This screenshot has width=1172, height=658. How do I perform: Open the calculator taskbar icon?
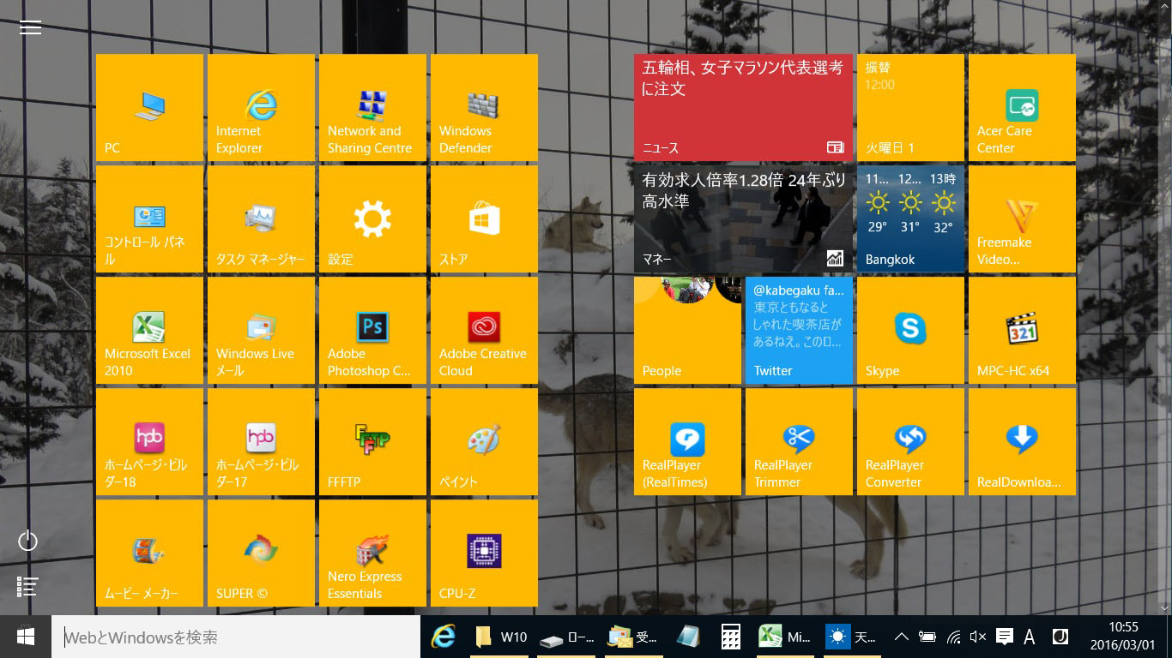[730, 637]
